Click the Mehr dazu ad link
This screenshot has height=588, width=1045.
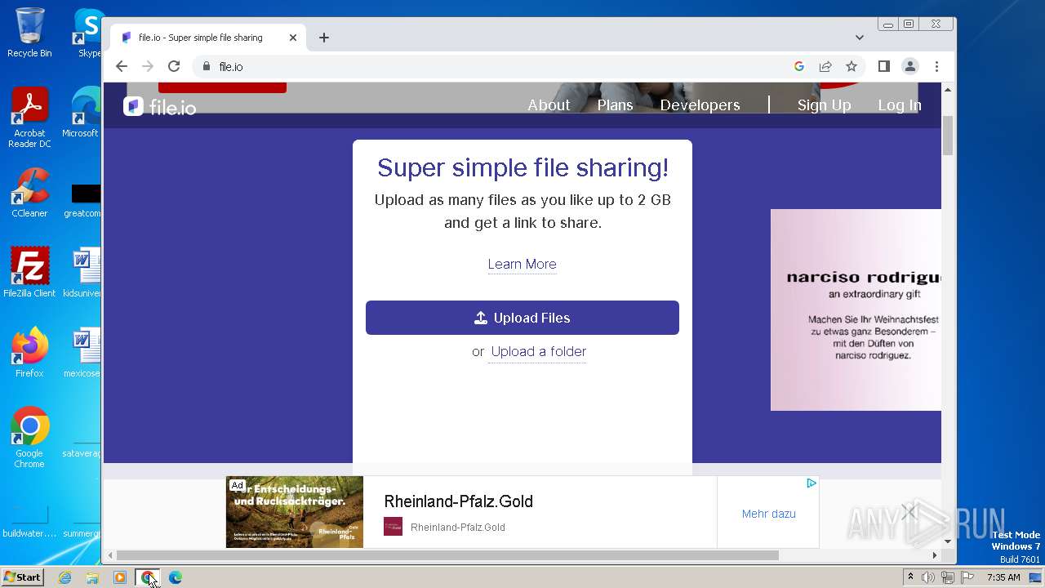[768, 514]
